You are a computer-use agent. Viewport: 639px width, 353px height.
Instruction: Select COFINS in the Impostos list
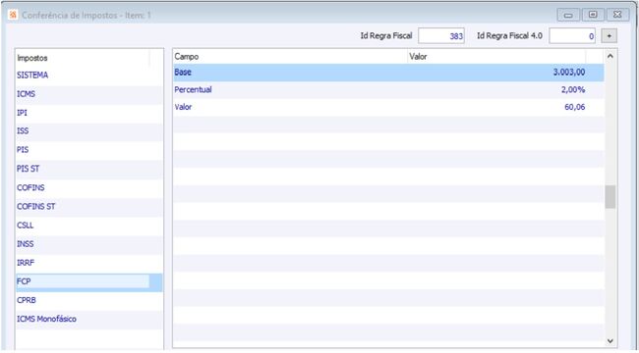tap(88, 188)
